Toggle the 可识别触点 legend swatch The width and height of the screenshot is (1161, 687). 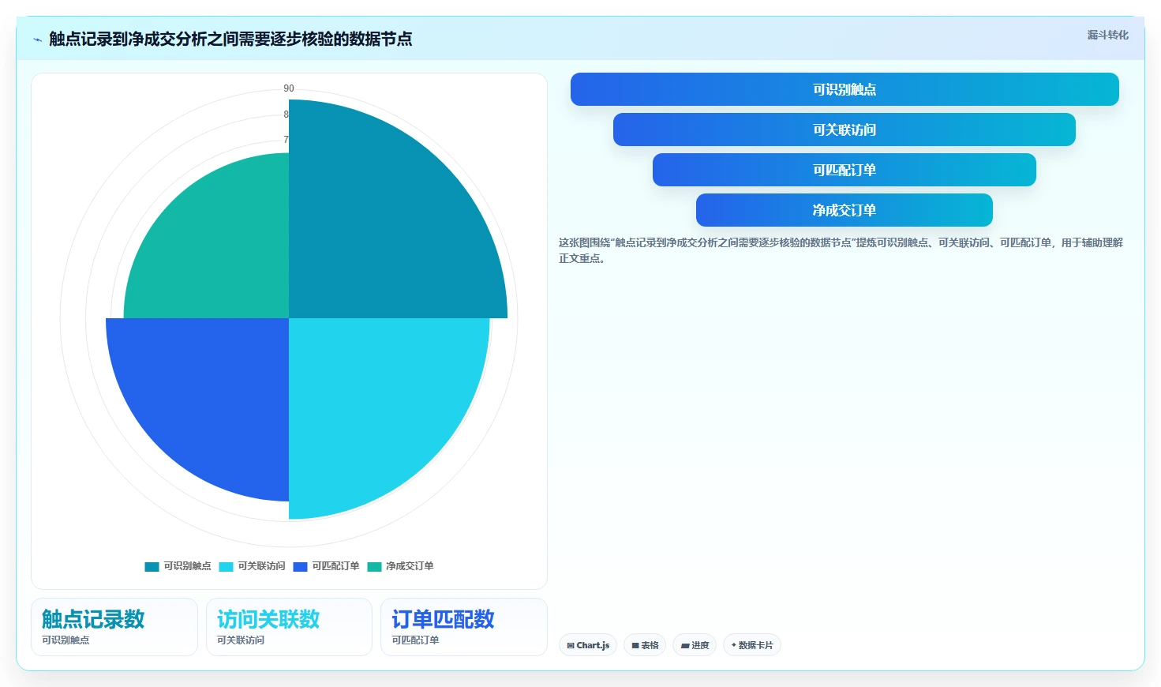(x=152, y=566)
